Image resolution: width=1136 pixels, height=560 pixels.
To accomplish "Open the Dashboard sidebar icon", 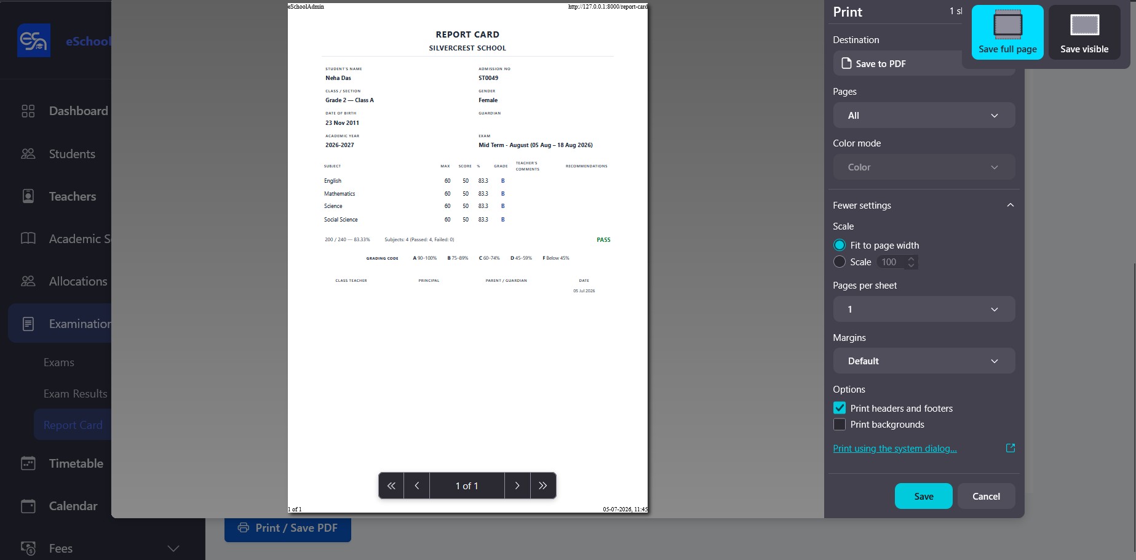I will click(28, 111).
